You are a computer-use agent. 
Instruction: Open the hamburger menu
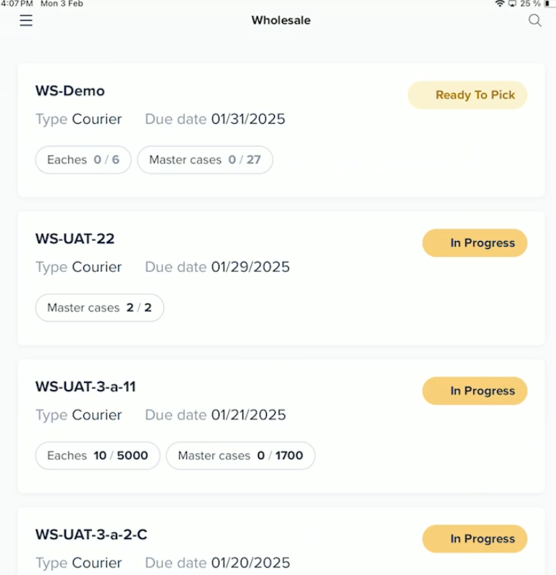26,20
